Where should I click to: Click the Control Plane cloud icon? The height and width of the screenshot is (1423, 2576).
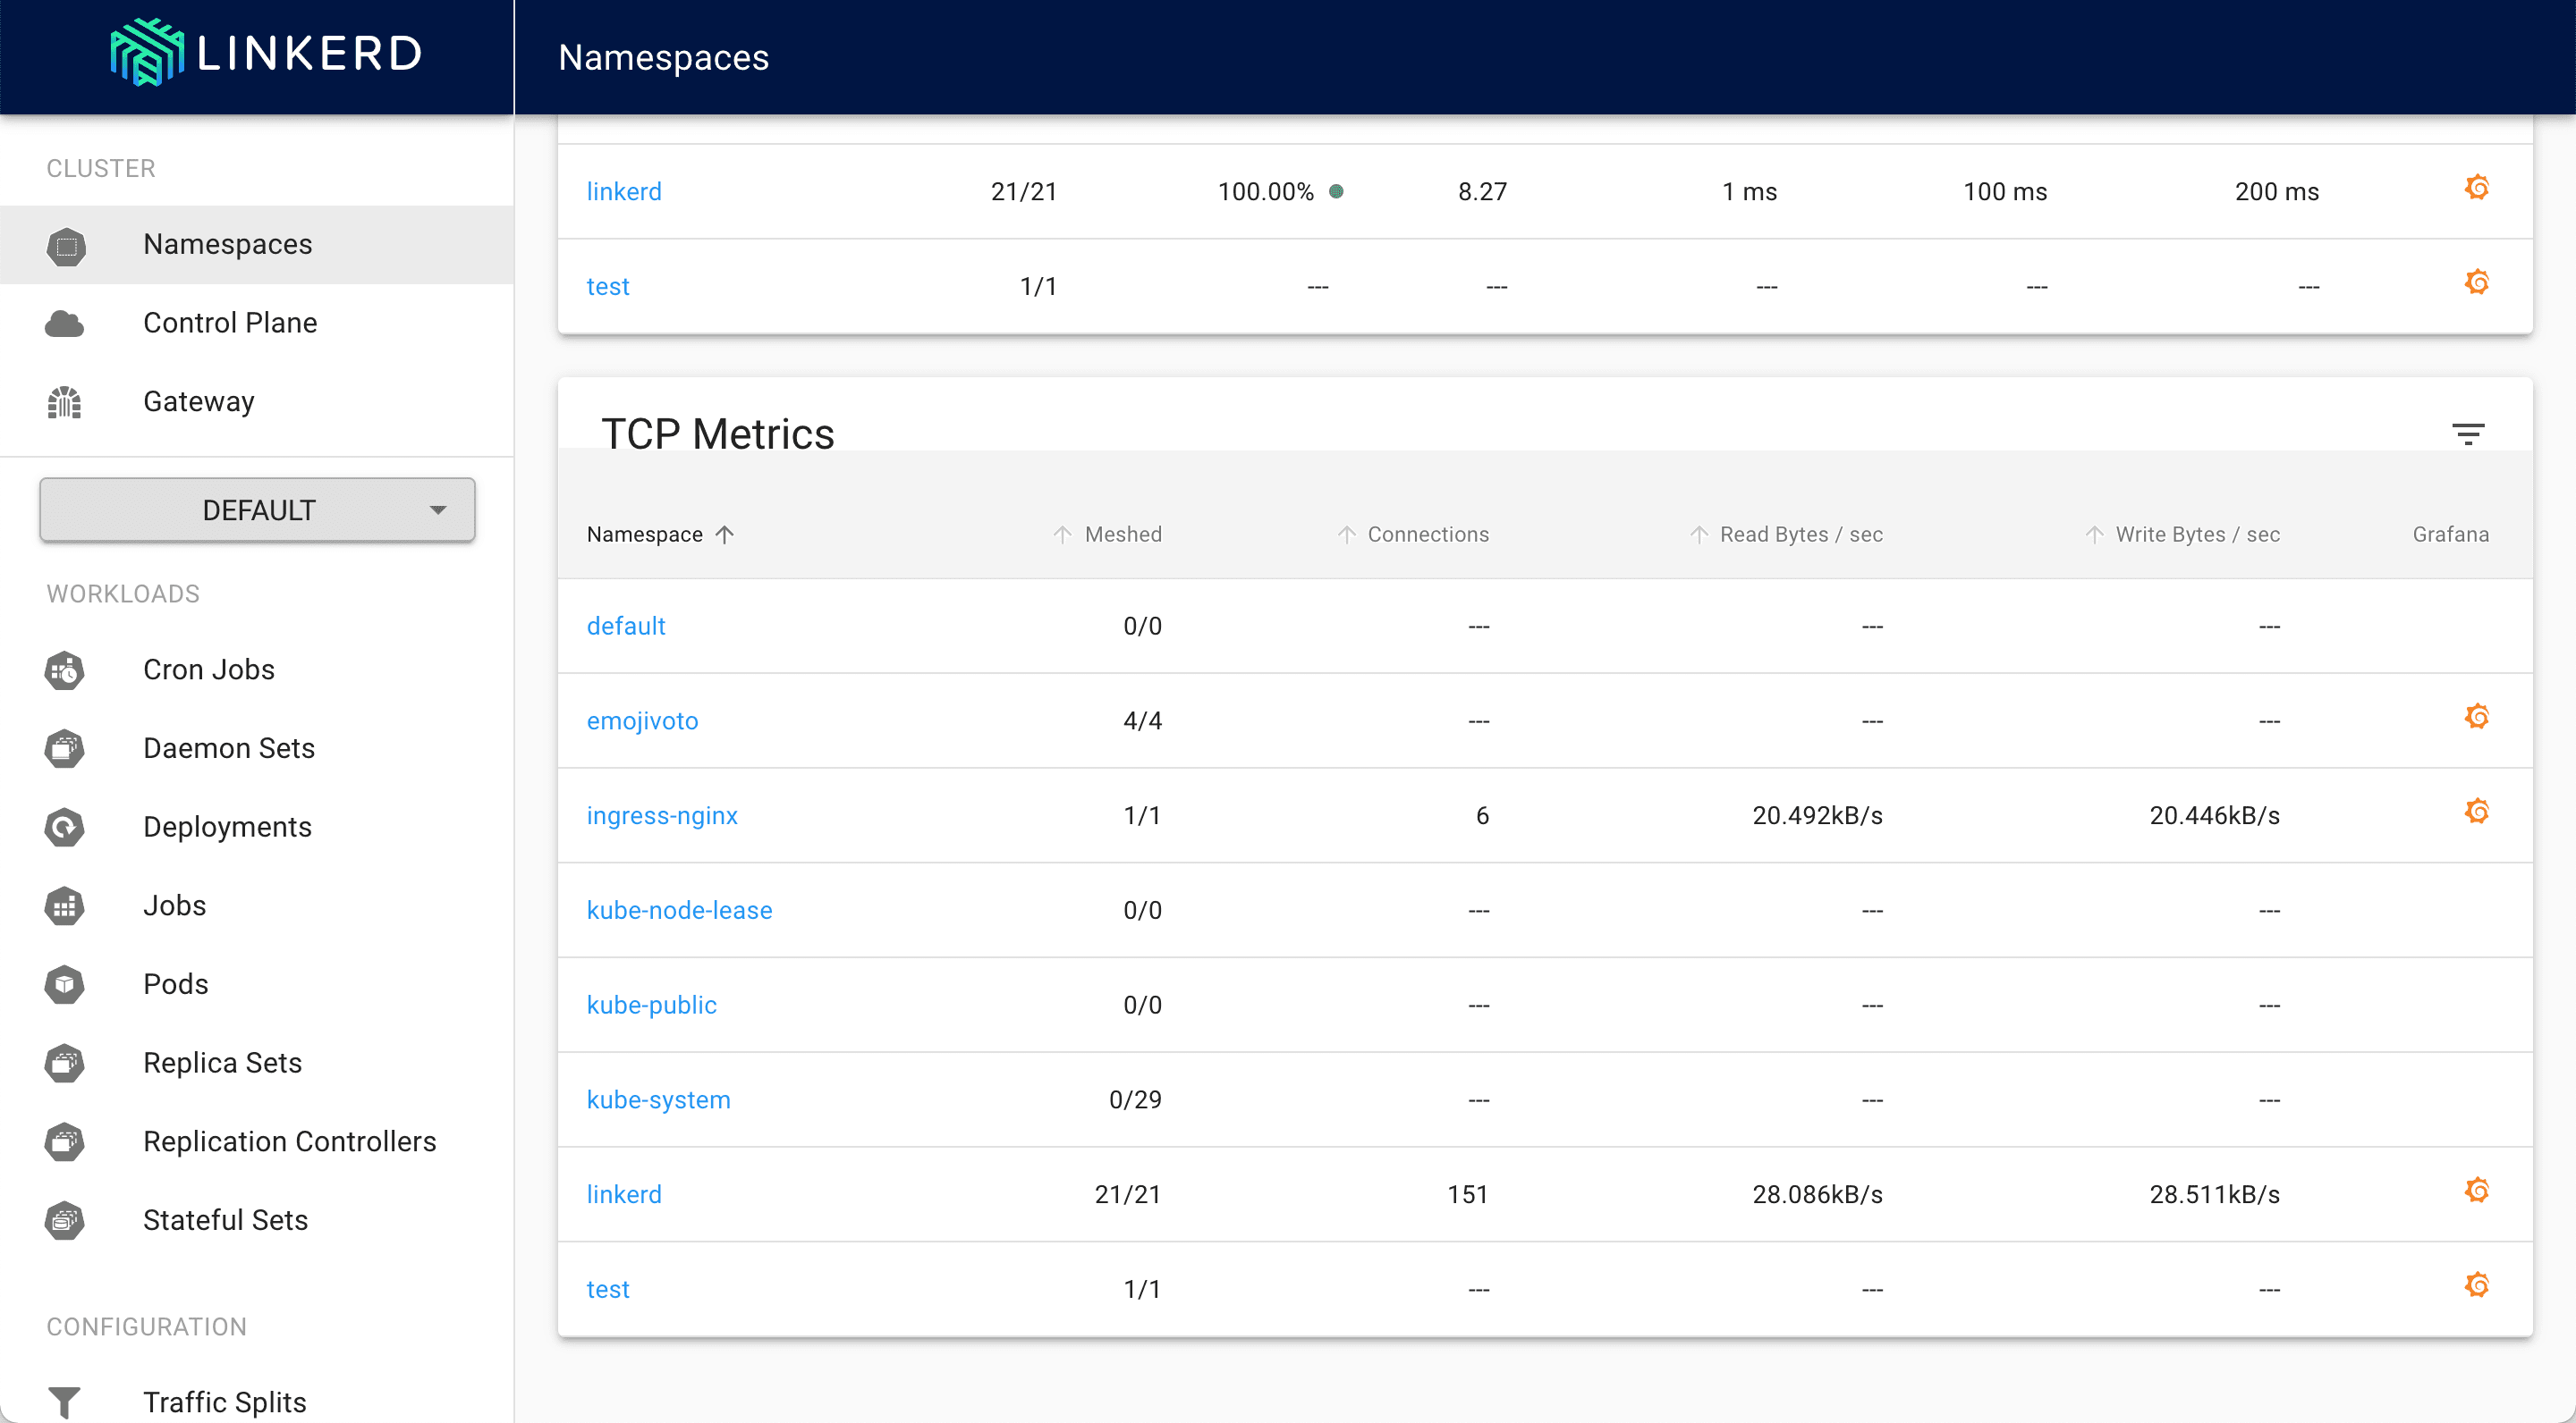(65, 324)
